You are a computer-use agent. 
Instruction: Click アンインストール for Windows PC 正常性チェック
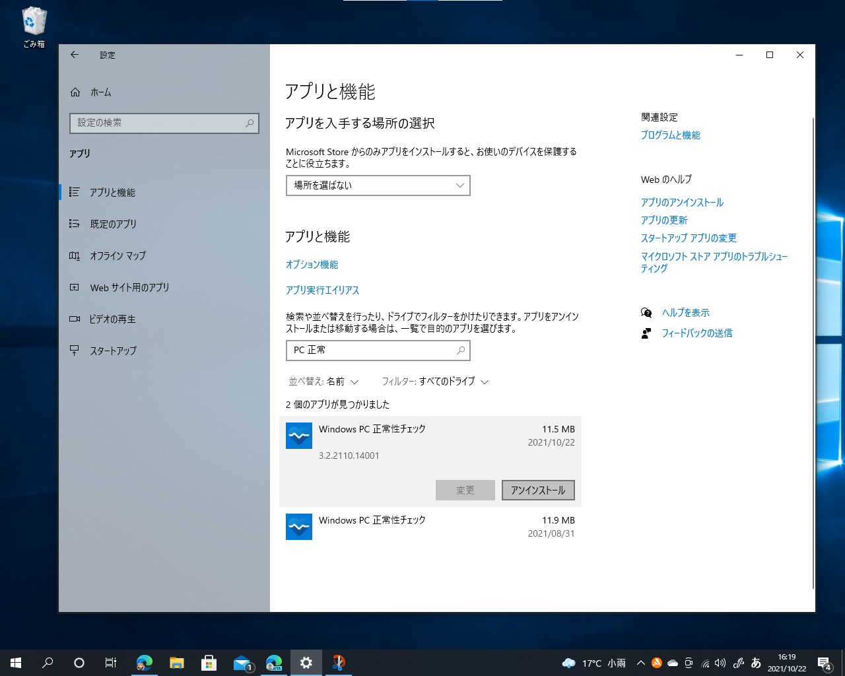tap(538, 490)
